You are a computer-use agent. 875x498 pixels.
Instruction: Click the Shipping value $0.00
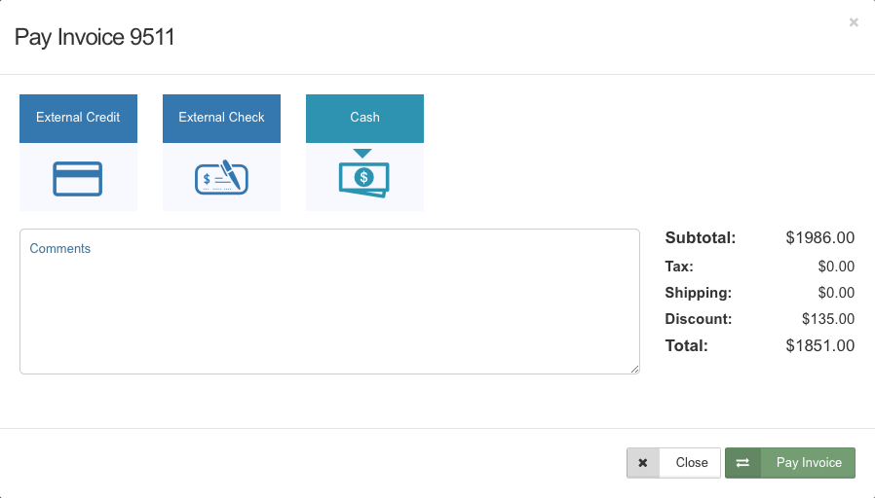tap(836, 293)
